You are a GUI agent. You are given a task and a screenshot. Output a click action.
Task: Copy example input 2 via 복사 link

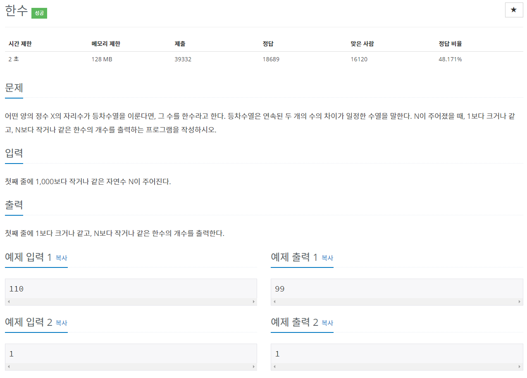point(61,323)
